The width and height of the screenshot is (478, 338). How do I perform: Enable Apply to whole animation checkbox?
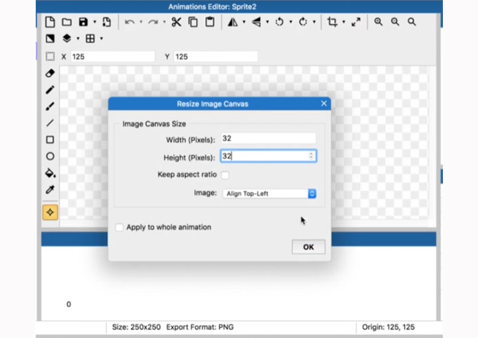pyautogui.click(x=120, y=227)
